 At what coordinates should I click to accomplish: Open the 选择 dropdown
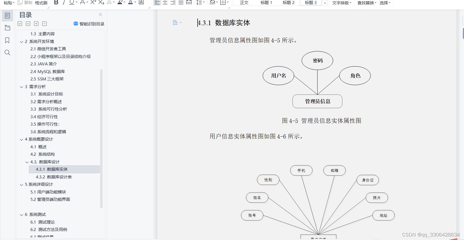(x=385, y=3)
